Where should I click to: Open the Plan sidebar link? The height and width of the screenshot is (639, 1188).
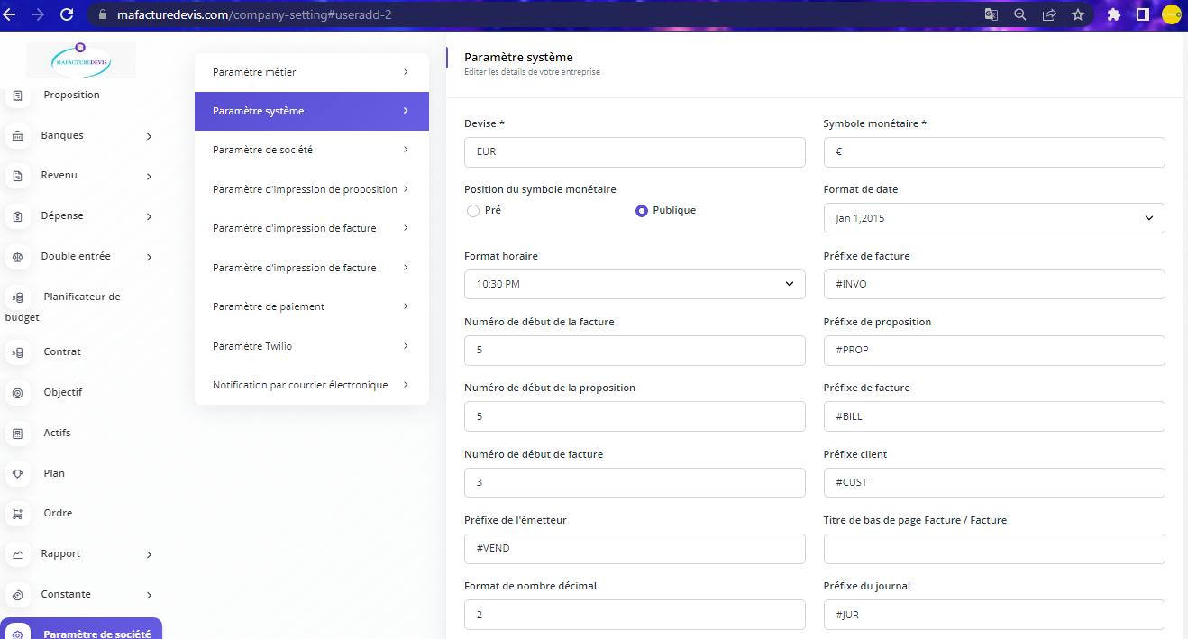pyautogui.click(x=54, y=473)
